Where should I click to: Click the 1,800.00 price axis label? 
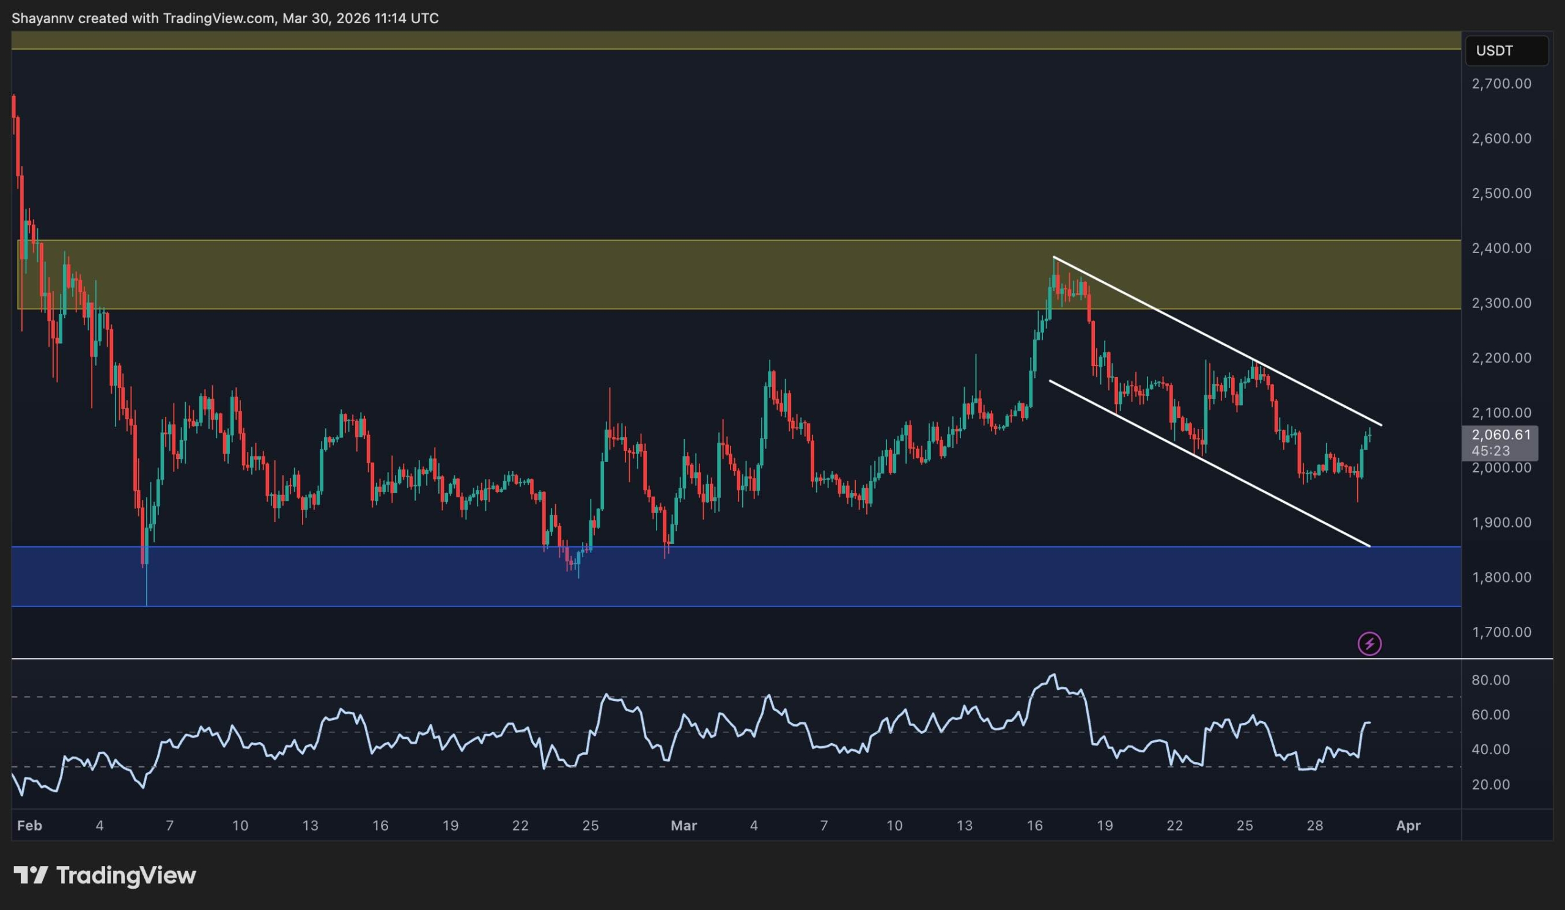(1501, 578)
